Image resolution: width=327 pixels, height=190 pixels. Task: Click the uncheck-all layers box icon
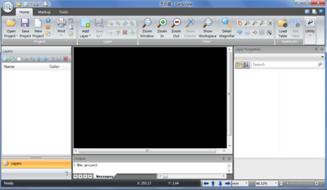tap(19, 59)
